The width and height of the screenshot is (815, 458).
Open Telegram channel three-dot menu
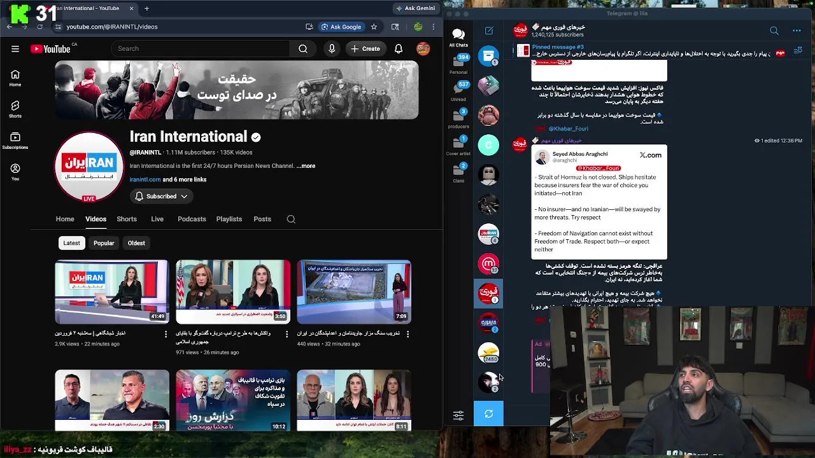pos(797,31)
